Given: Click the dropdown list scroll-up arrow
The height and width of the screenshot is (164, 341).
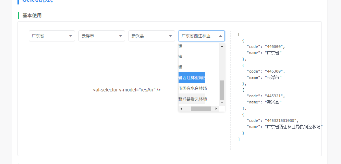Looking at the screenshot, I should [222, 46].
